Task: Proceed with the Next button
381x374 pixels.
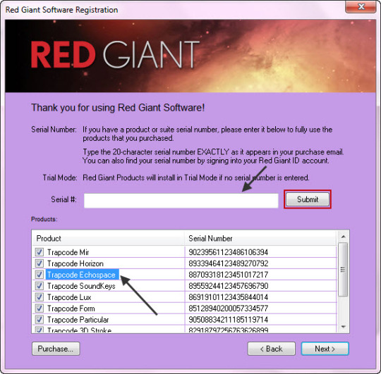Action: point(325,349)
